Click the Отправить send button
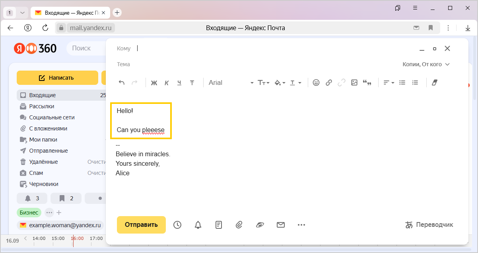 [141, 225]
